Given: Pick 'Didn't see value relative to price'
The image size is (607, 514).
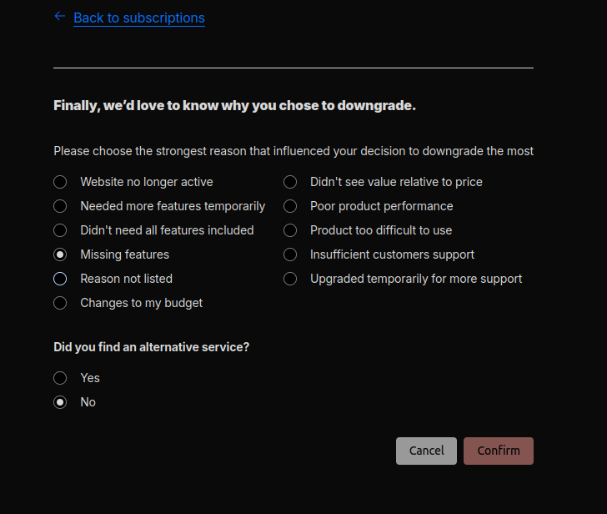Looking at the screenshot, I should pos(290,182).
